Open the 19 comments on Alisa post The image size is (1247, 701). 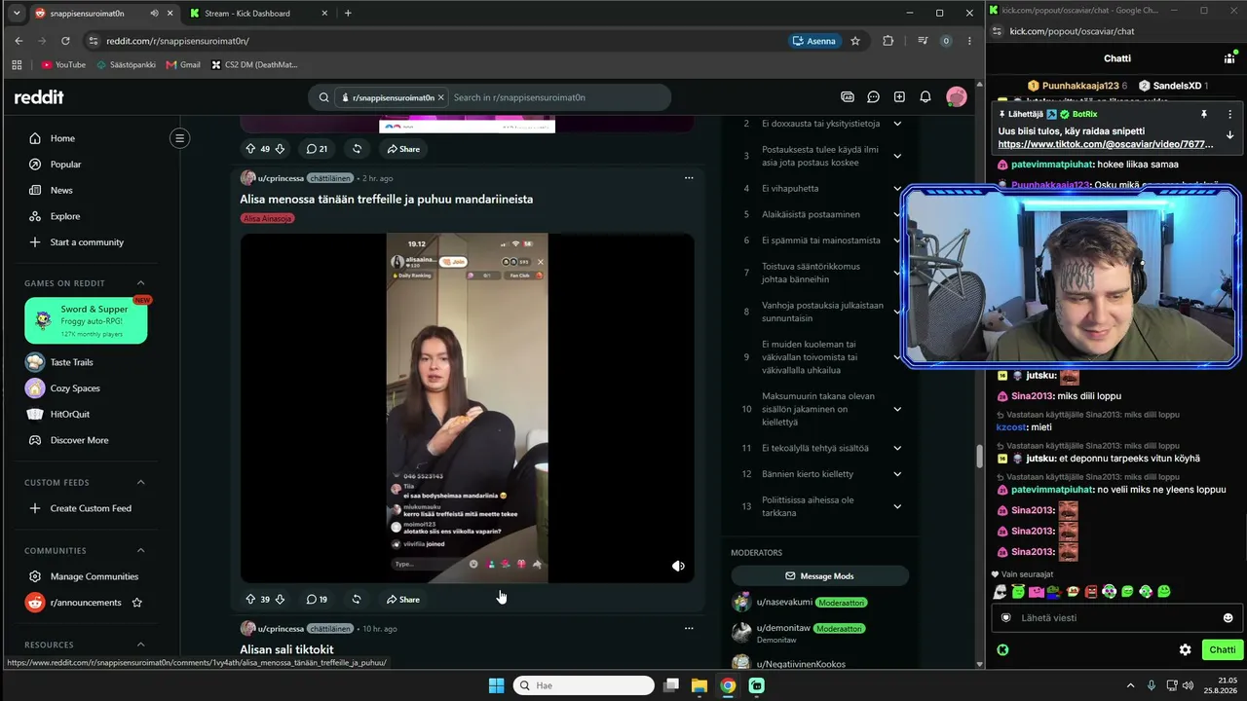[x=317, y=599]
